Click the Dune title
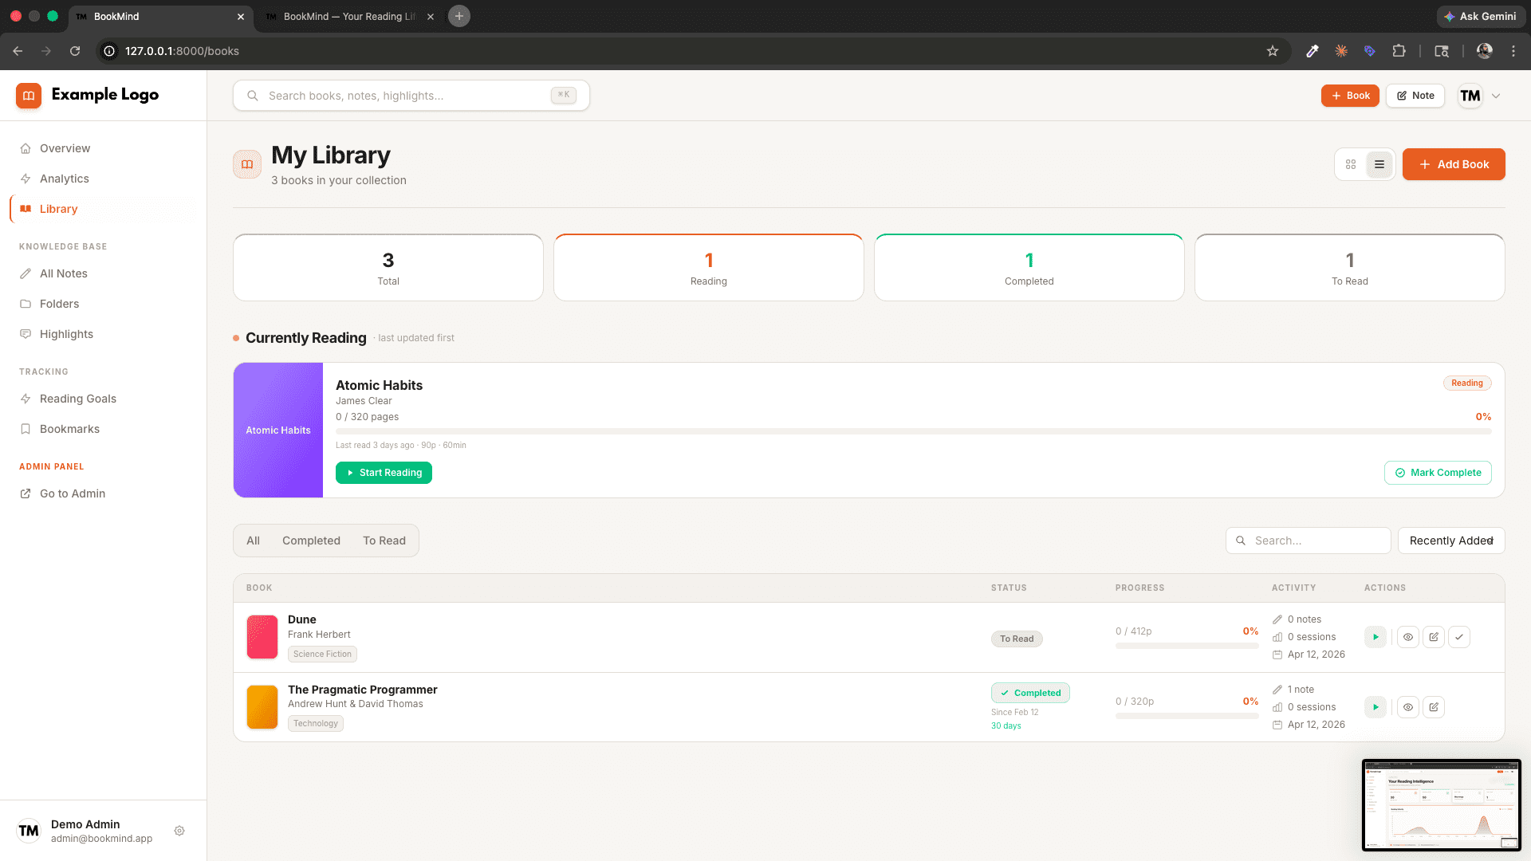This screenshot has height=861, width=1531. tap(302, 619)
